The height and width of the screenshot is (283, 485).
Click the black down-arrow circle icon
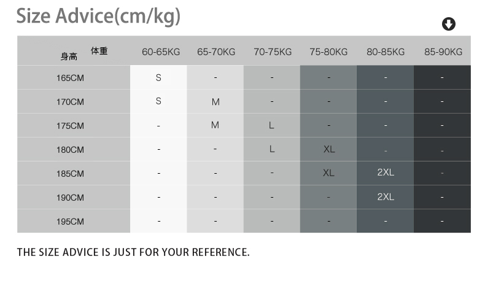(x=449, y=24)
